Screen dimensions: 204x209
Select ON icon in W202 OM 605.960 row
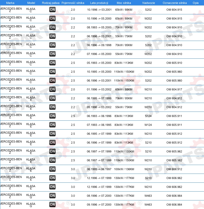click(x=52, y=72)
